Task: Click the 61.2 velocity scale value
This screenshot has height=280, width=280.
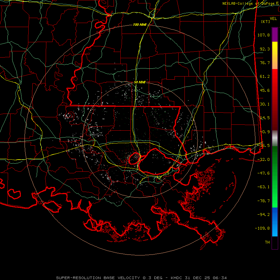Action: [265, 77]
